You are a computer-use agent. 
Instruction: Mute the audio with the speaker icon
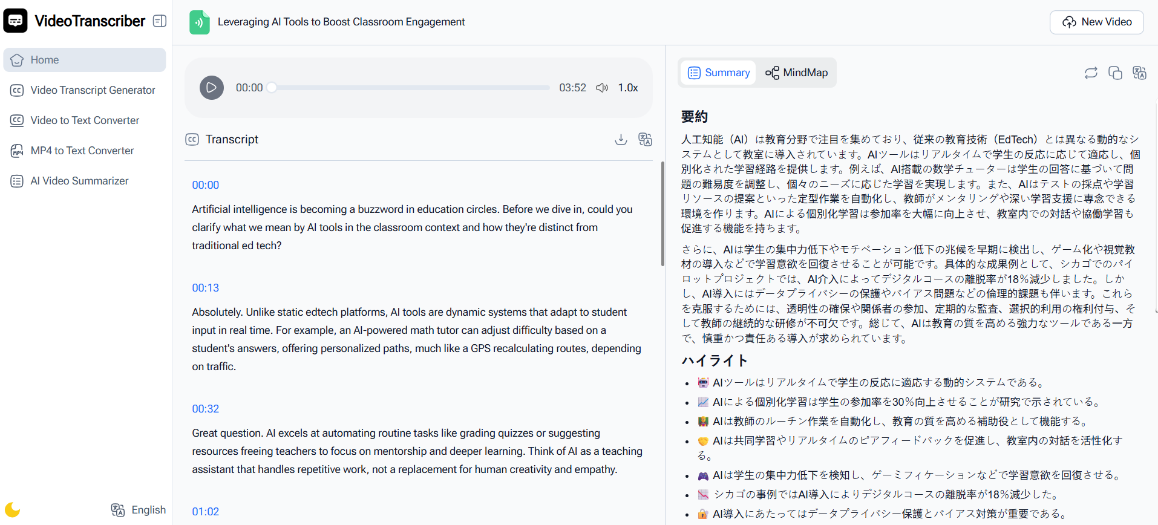[x=601, y=88]
